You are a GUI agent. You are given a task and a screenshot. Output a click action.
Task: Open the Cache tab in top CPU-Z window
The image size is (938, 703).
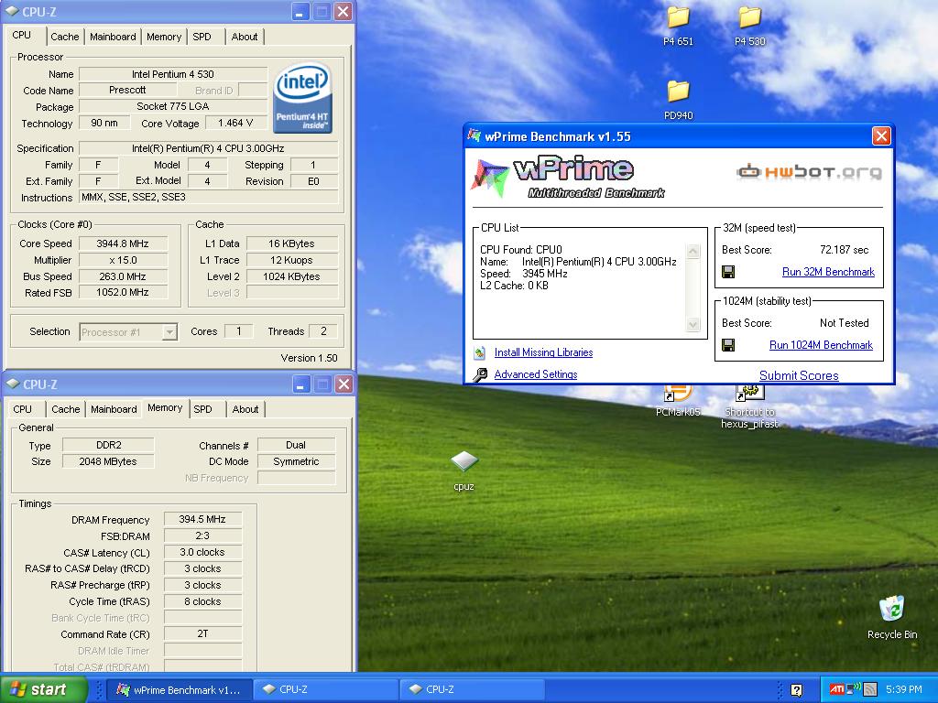[65, 37]
